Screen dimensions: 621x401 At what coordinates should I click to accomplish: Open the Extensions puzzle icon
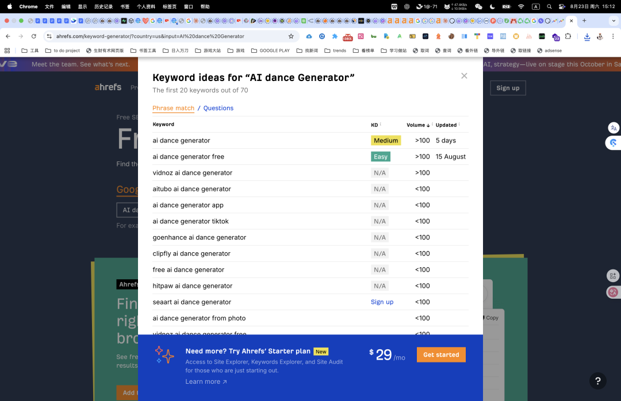pos(568,36)
